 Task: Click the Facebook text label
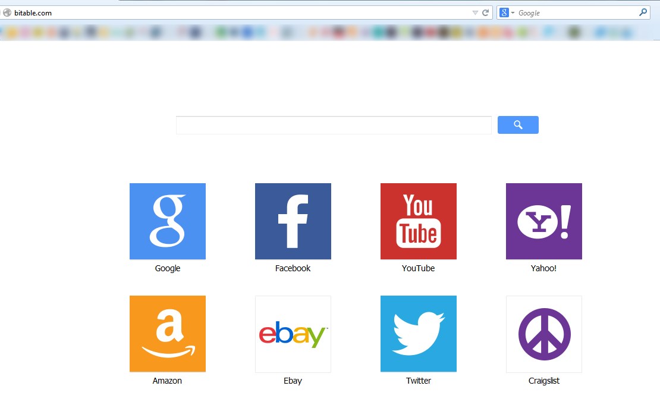click(x=293, y=268)
